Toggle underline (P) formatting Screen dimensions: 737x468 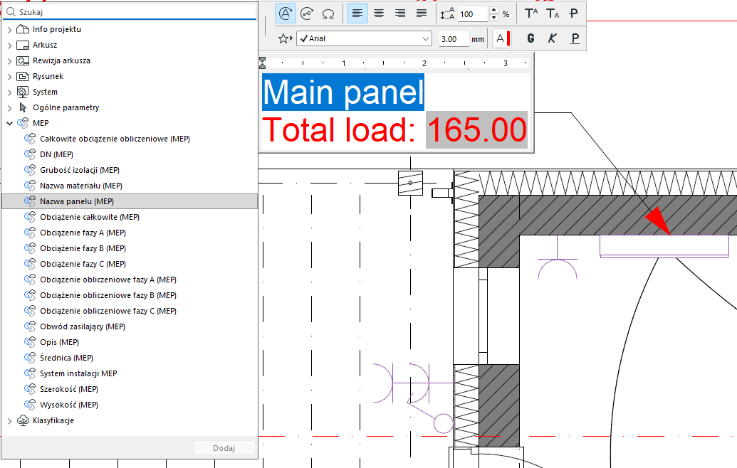pos(575,38)
